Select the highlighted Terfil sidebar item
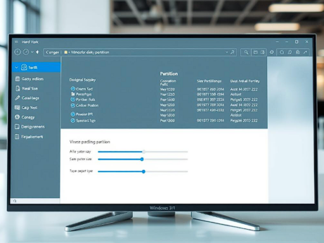The height and width of the screenshot is (243, 324). coord(36,67)
